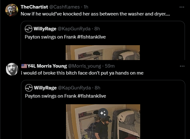
Task: Open WillyRage name in second quoted tweet
Action: tap(45, 88)
